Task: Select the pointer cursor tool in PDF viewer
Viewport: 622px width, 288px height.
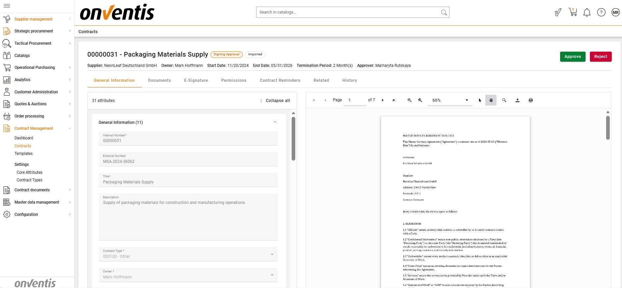Action: point(480,100)
